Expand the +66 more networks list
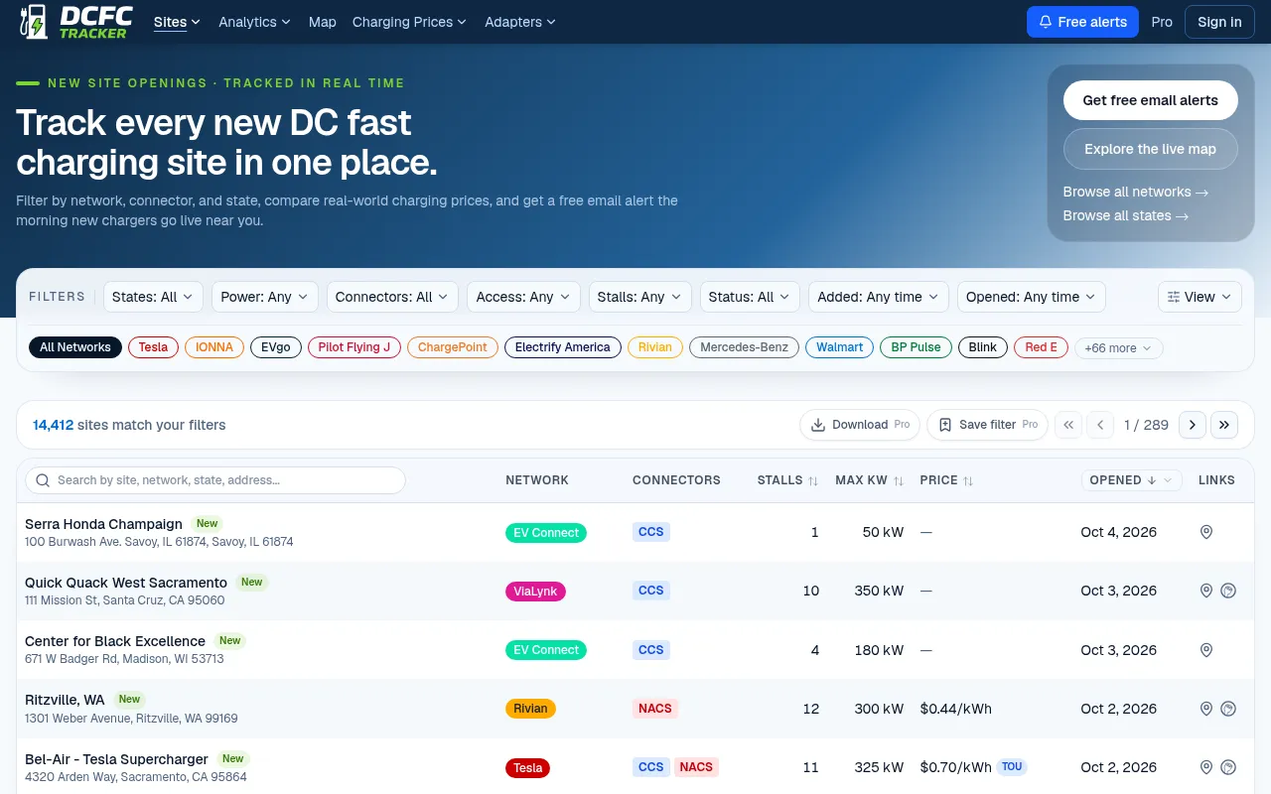 tap(1118, 348)
